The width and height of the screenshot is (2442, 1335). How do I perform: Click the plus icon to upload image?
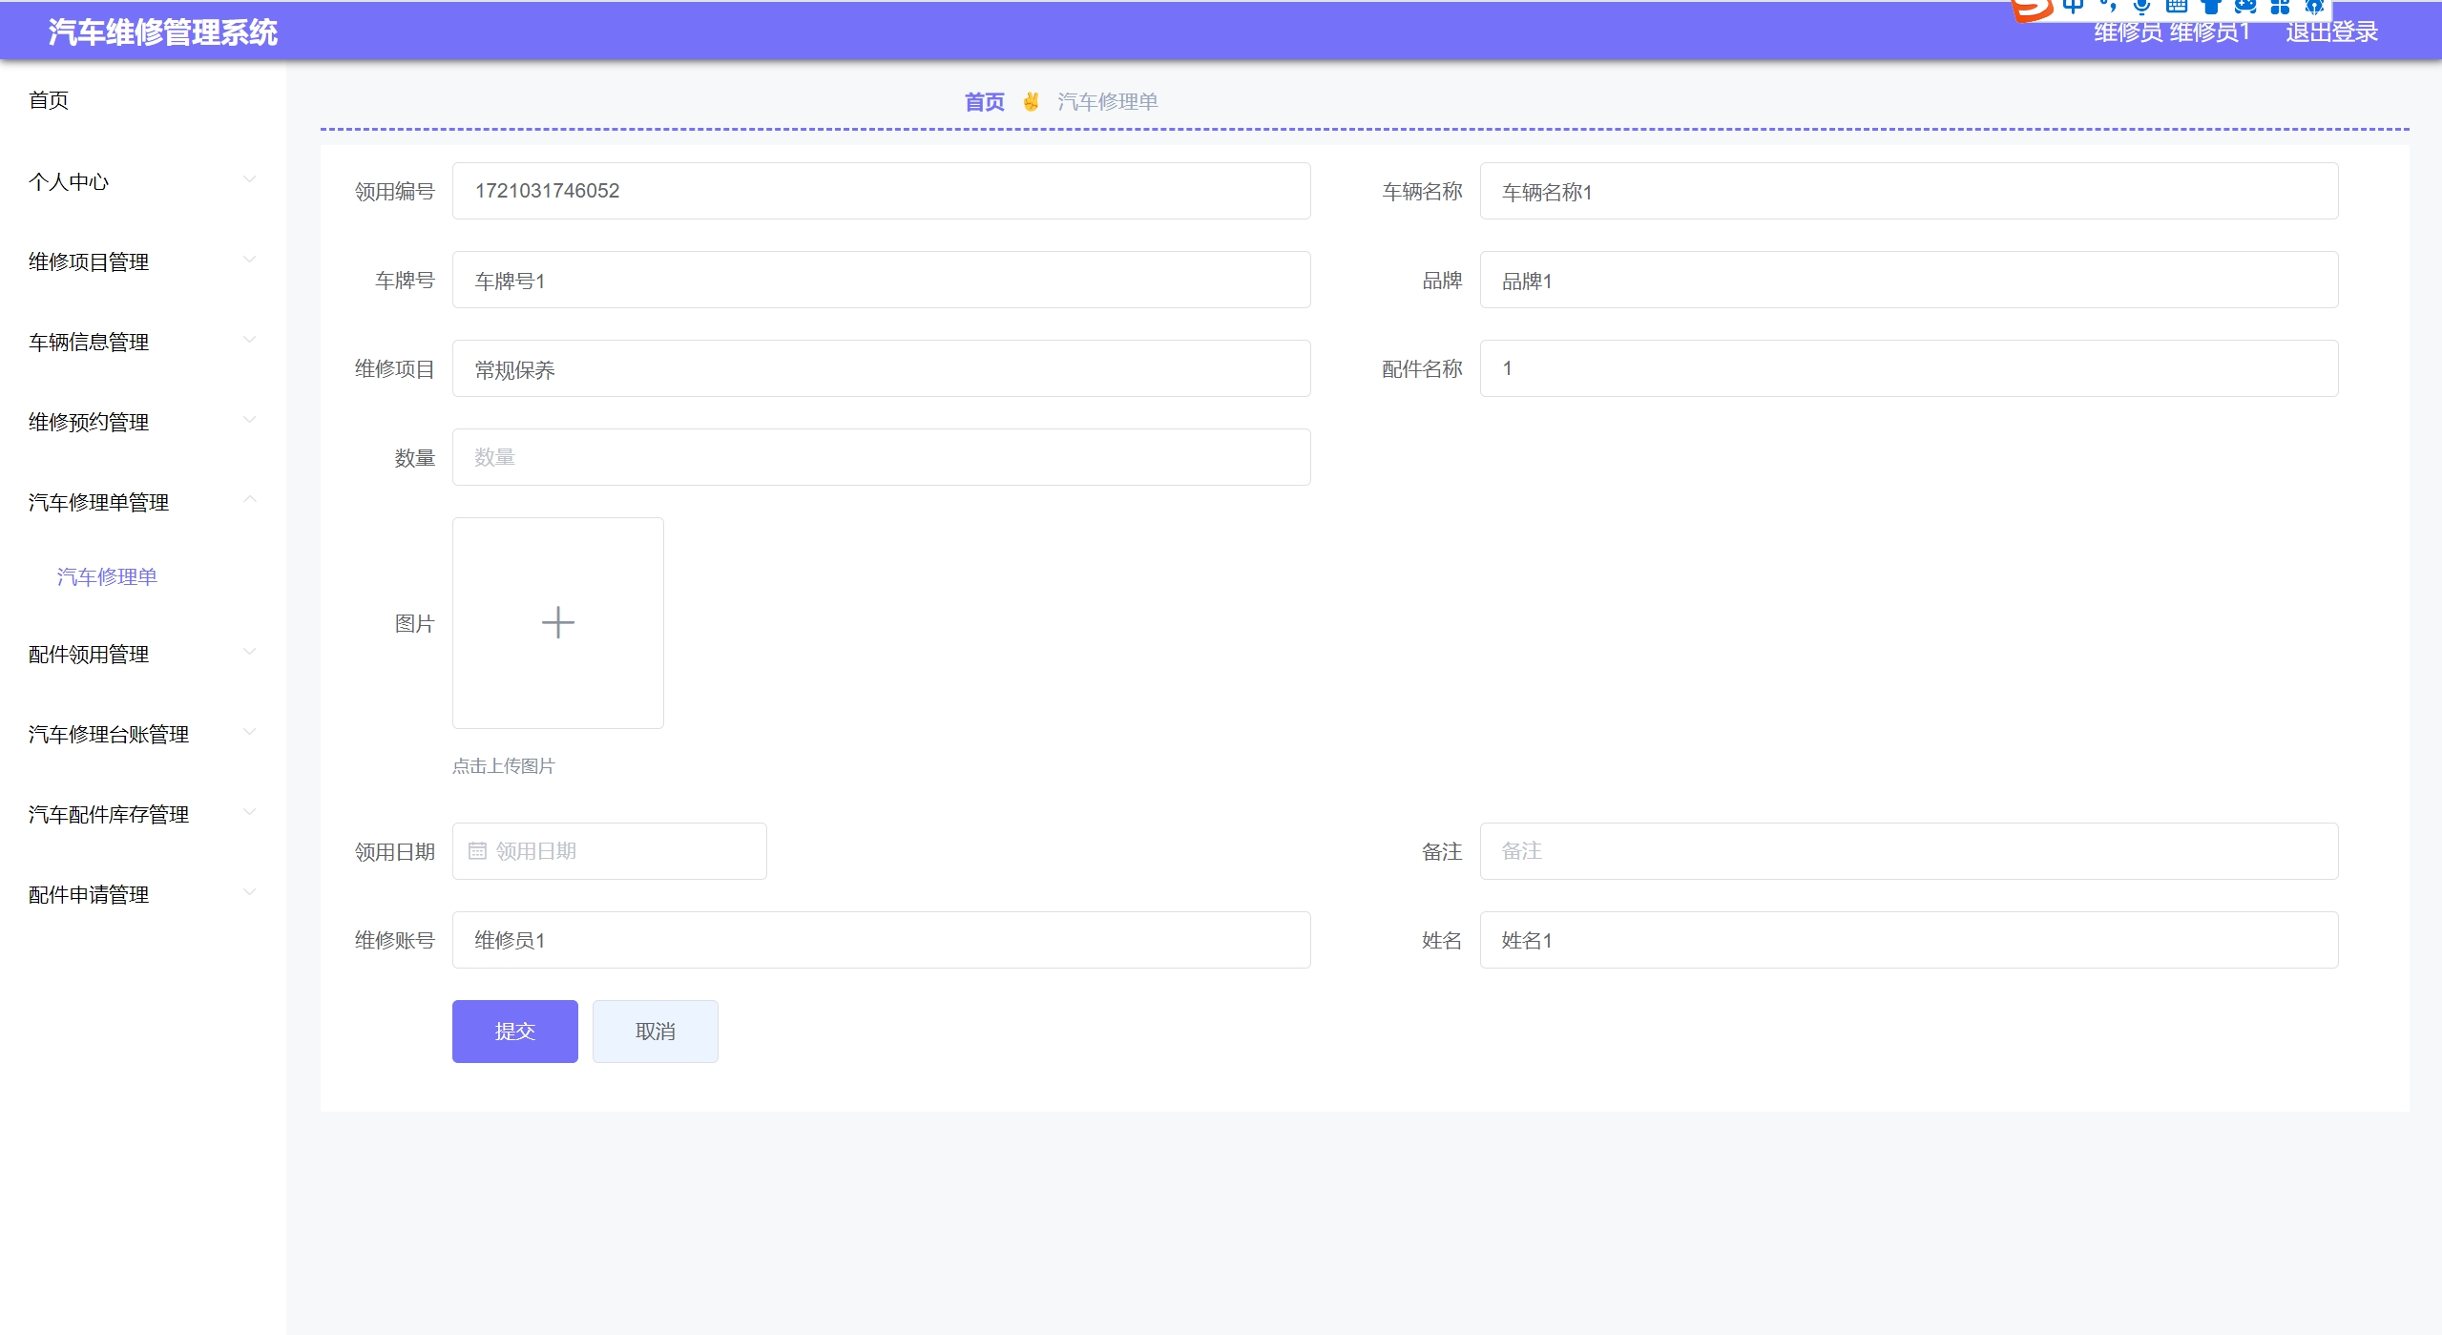click(x=557, y=622)
